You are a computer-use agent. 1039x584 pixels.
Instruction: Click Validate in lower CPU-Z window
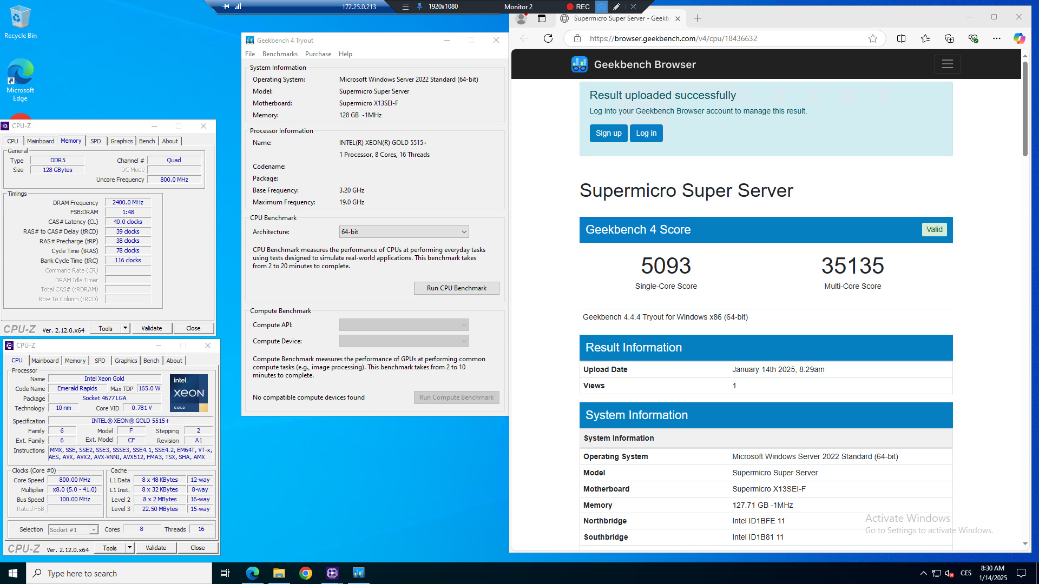coord(156,548)
